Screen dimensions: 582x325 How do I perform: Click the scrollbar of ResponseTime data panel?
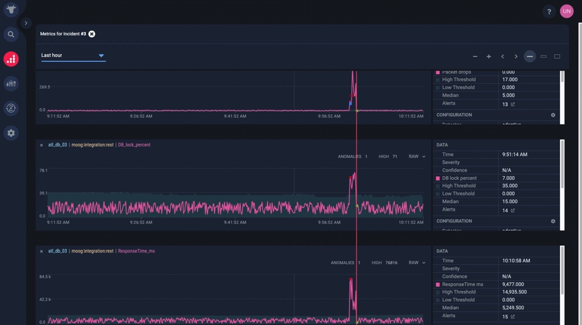click(x=563, y=270)
